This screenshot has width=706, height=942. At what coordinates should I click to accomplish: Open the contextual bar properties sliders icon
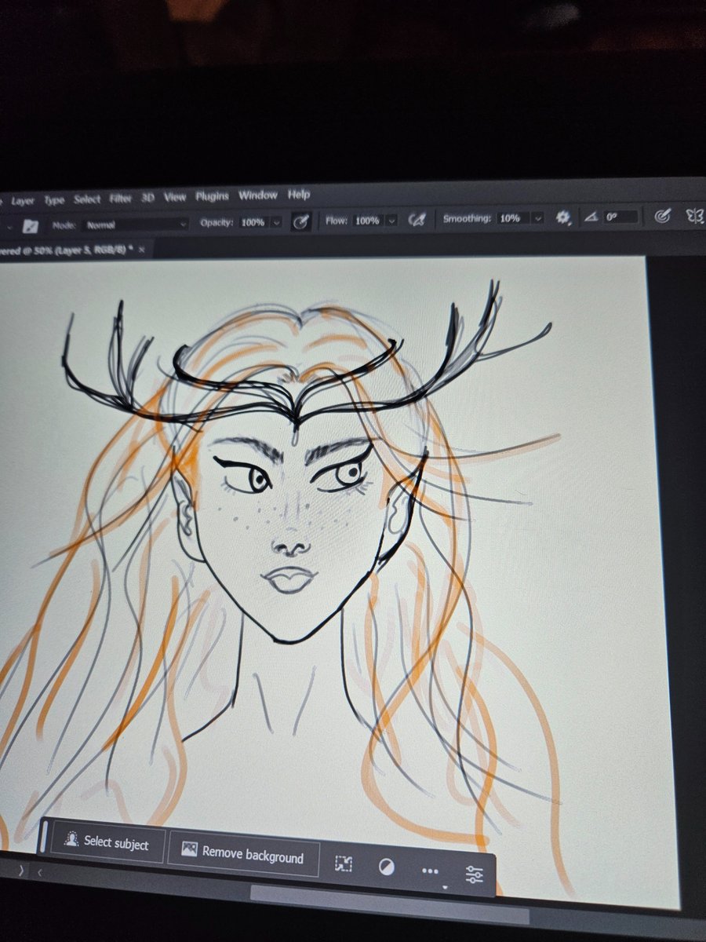point(475,874)
